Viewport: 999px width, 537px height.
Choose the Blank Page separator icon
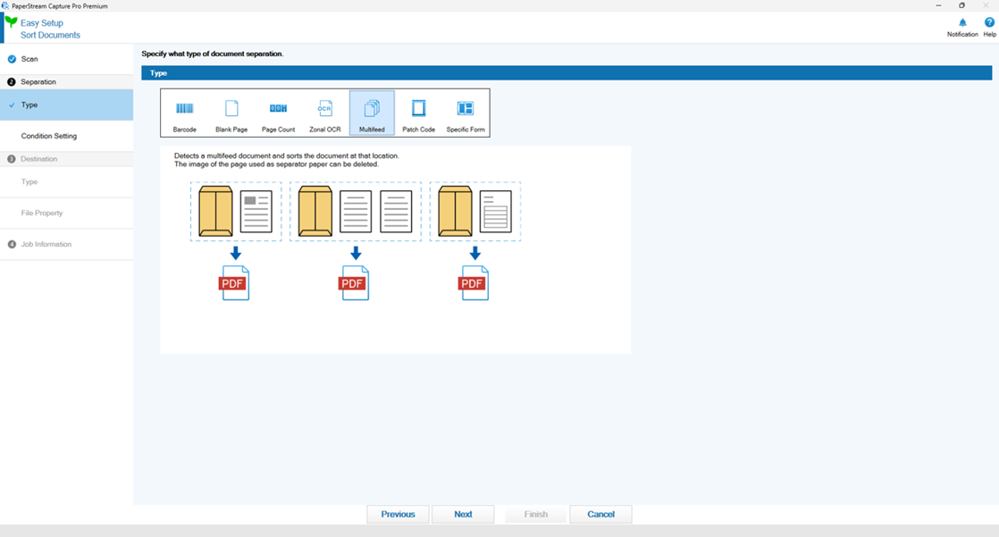[x=231, y=113]
